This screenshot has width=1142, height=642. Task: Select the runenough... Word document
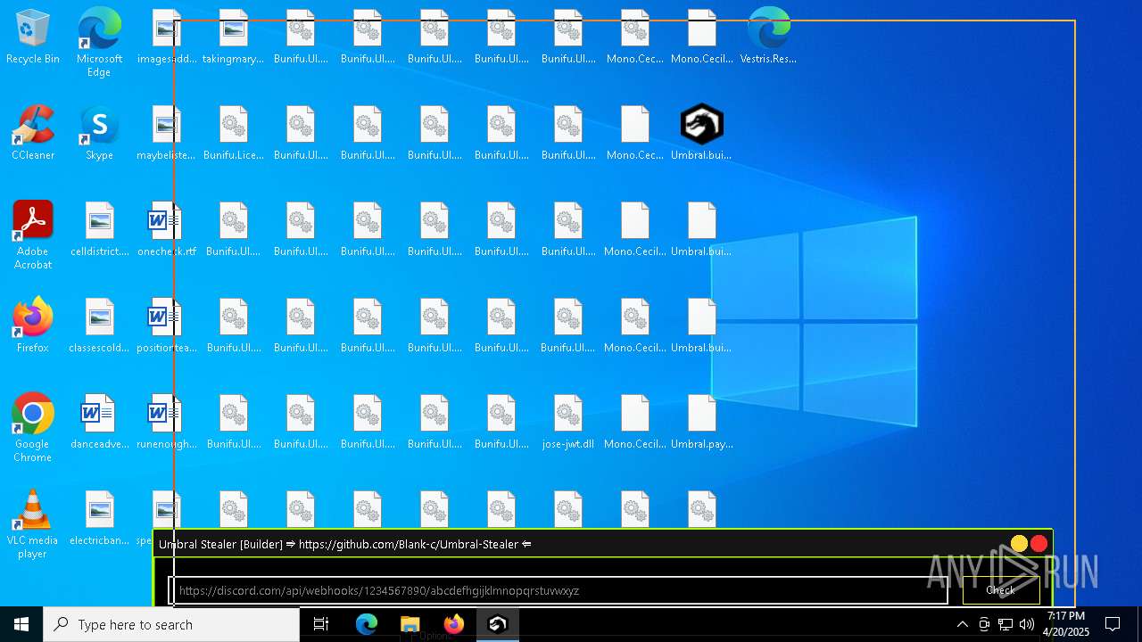click(x=167, y=422)
